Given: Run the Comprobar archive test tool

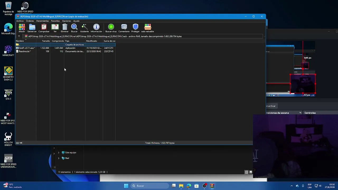Looking at the screenshot, I should point(44,28).
